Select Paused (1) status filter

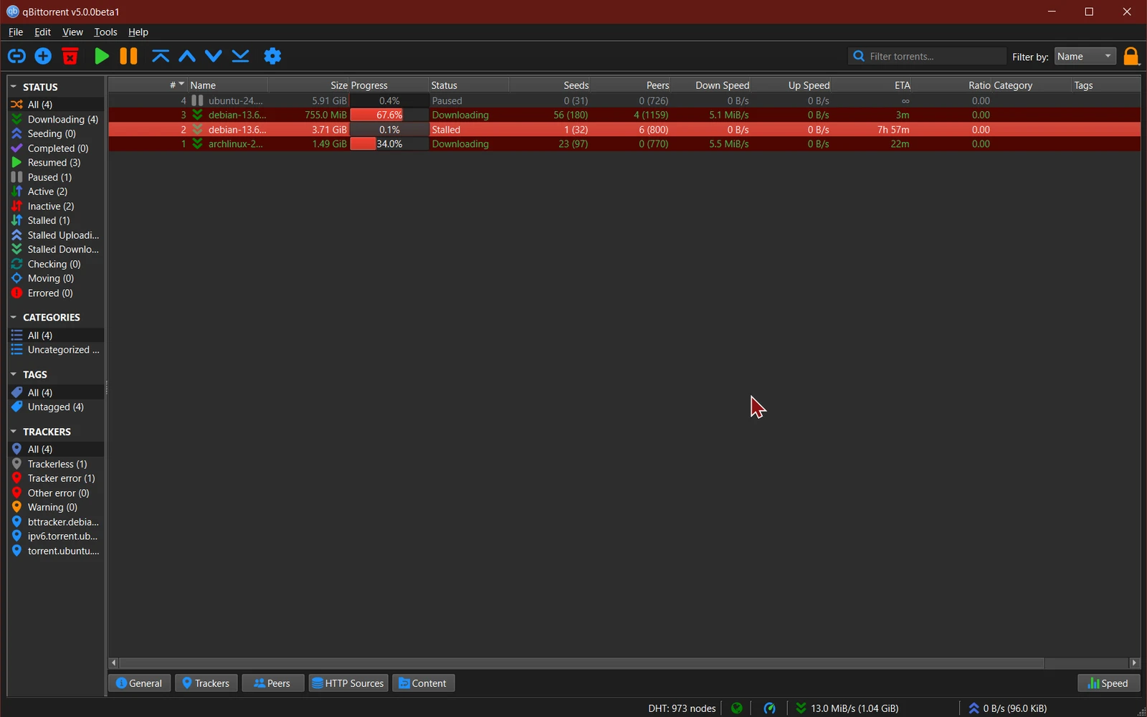tap(55, 177)
